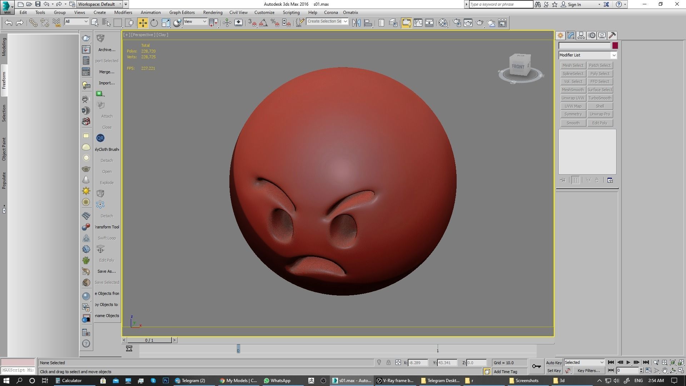
Task: Click the Merge... button
Action: click(x=107, y=72)
